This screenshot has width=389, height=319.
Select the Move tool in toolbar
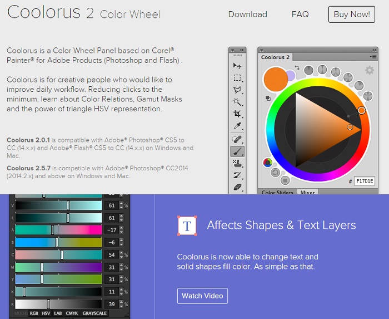pos(237,66)
